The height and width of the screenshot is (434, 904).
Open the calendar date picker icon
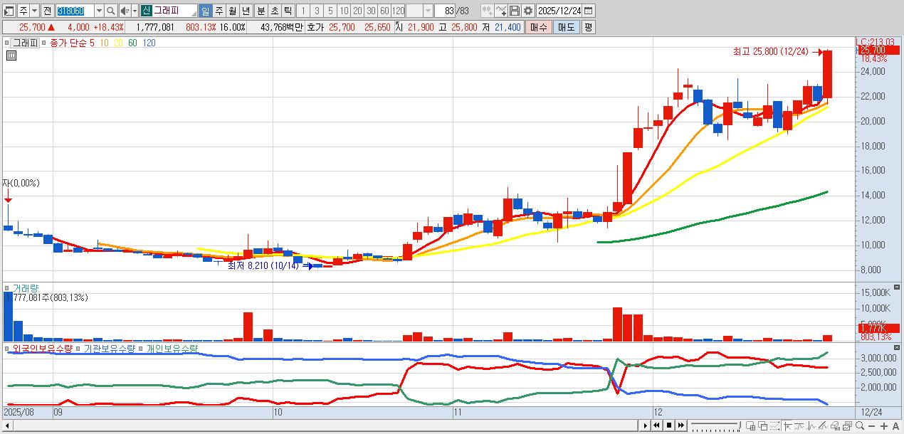(589, 11)
